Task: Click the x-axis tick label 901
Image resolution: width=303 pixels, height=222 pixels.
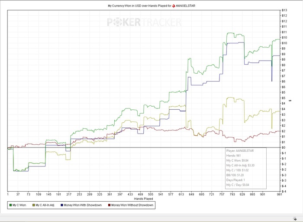Action: click(x=263, y=194)
